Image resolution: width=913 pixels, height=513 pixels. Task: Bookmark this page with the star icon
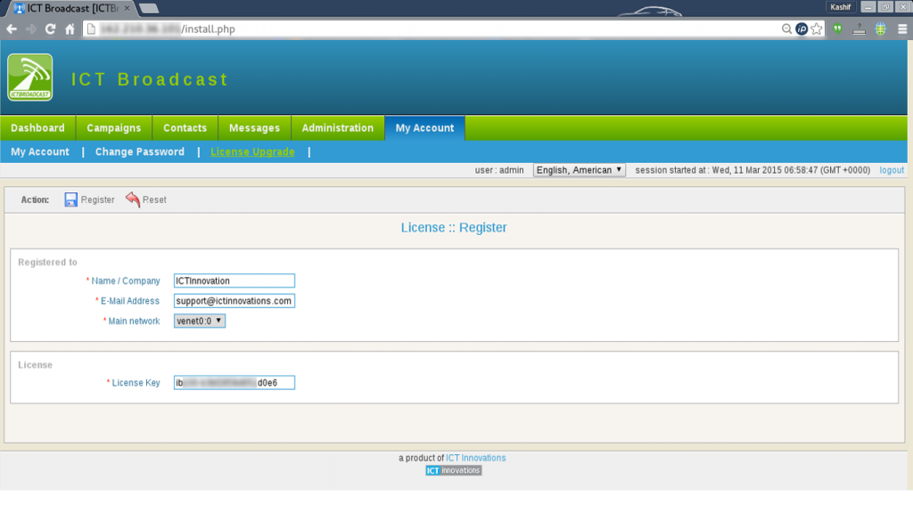coord(817,29)
